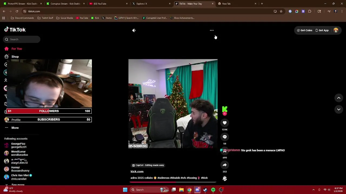Switch to YouTube browser tab
Screen dimensions: 346x194
109,4
